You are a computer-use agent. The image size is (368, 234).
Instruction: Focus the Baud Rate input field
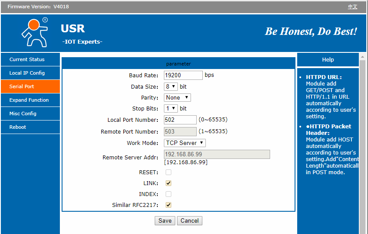pyautogui.click(x=183, y=75)
